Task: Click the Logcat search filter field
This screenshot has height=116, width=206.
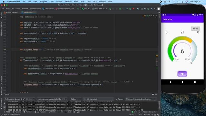Action: point(98,99)
